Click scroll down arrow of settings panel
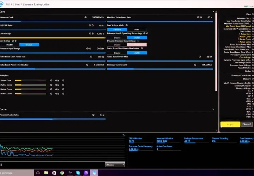This screenshot has height=176, width=254. 216,130
